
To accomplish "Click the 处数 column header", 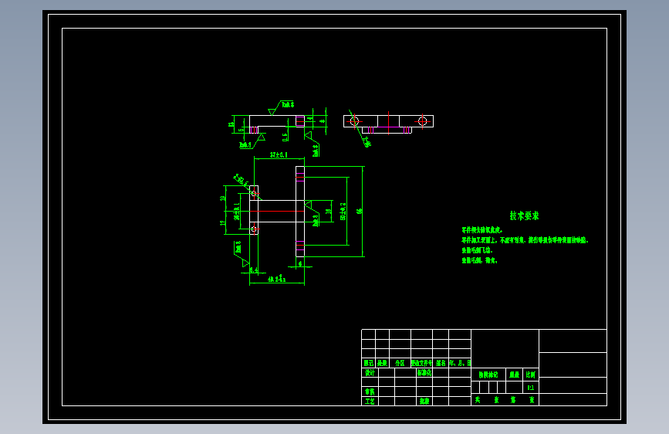I will click(x=382, y=363).
